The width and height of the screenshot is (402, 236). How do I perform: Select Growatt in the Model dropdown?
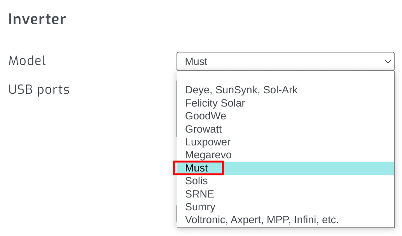[203, 129]
